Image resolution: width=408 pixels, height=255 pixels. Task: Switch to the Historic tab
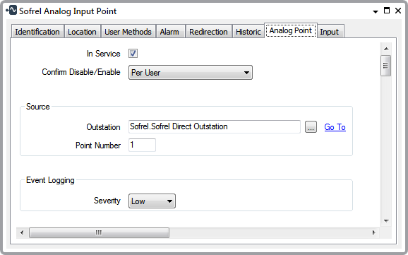tap(248, 32)
